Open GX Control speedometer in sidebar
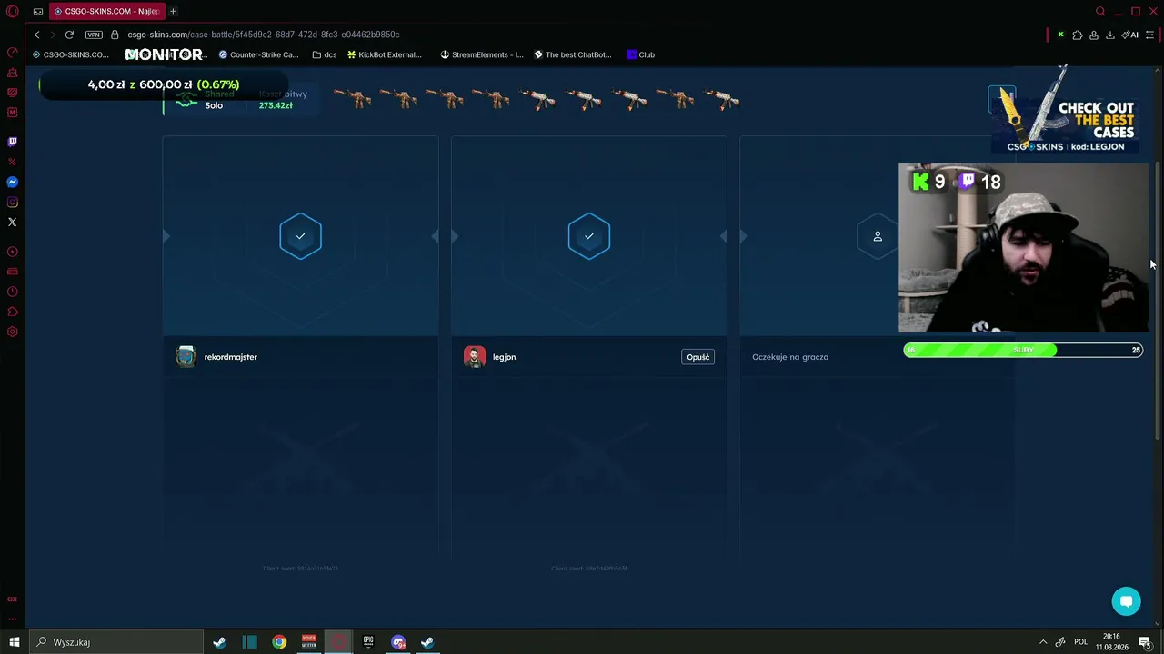 click(13, 53)
